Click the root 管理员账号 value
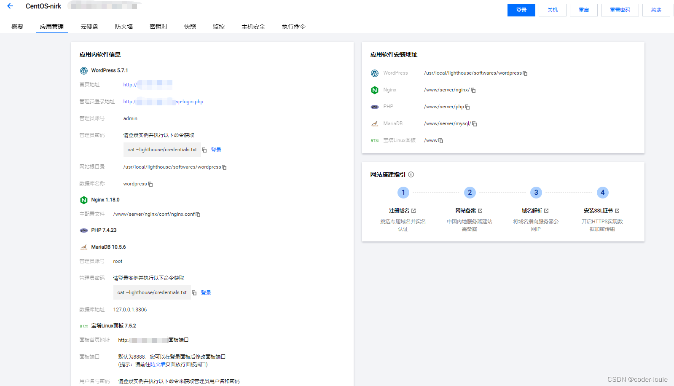This screenshot has width=674, height=386. 118,261
